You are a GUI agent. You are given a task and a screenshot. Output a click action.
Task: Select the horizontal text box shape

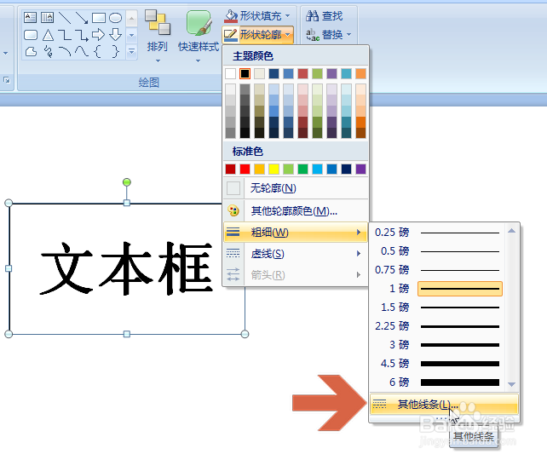(x=31, y=17)
